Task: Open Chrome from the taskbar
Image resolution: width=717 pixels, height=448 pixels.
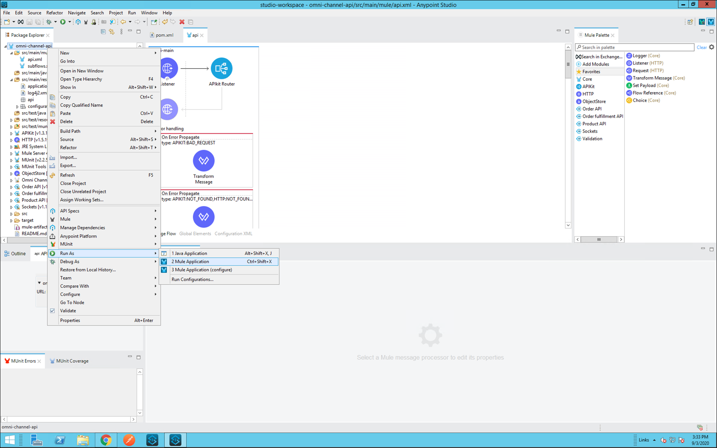Action: 106,440
